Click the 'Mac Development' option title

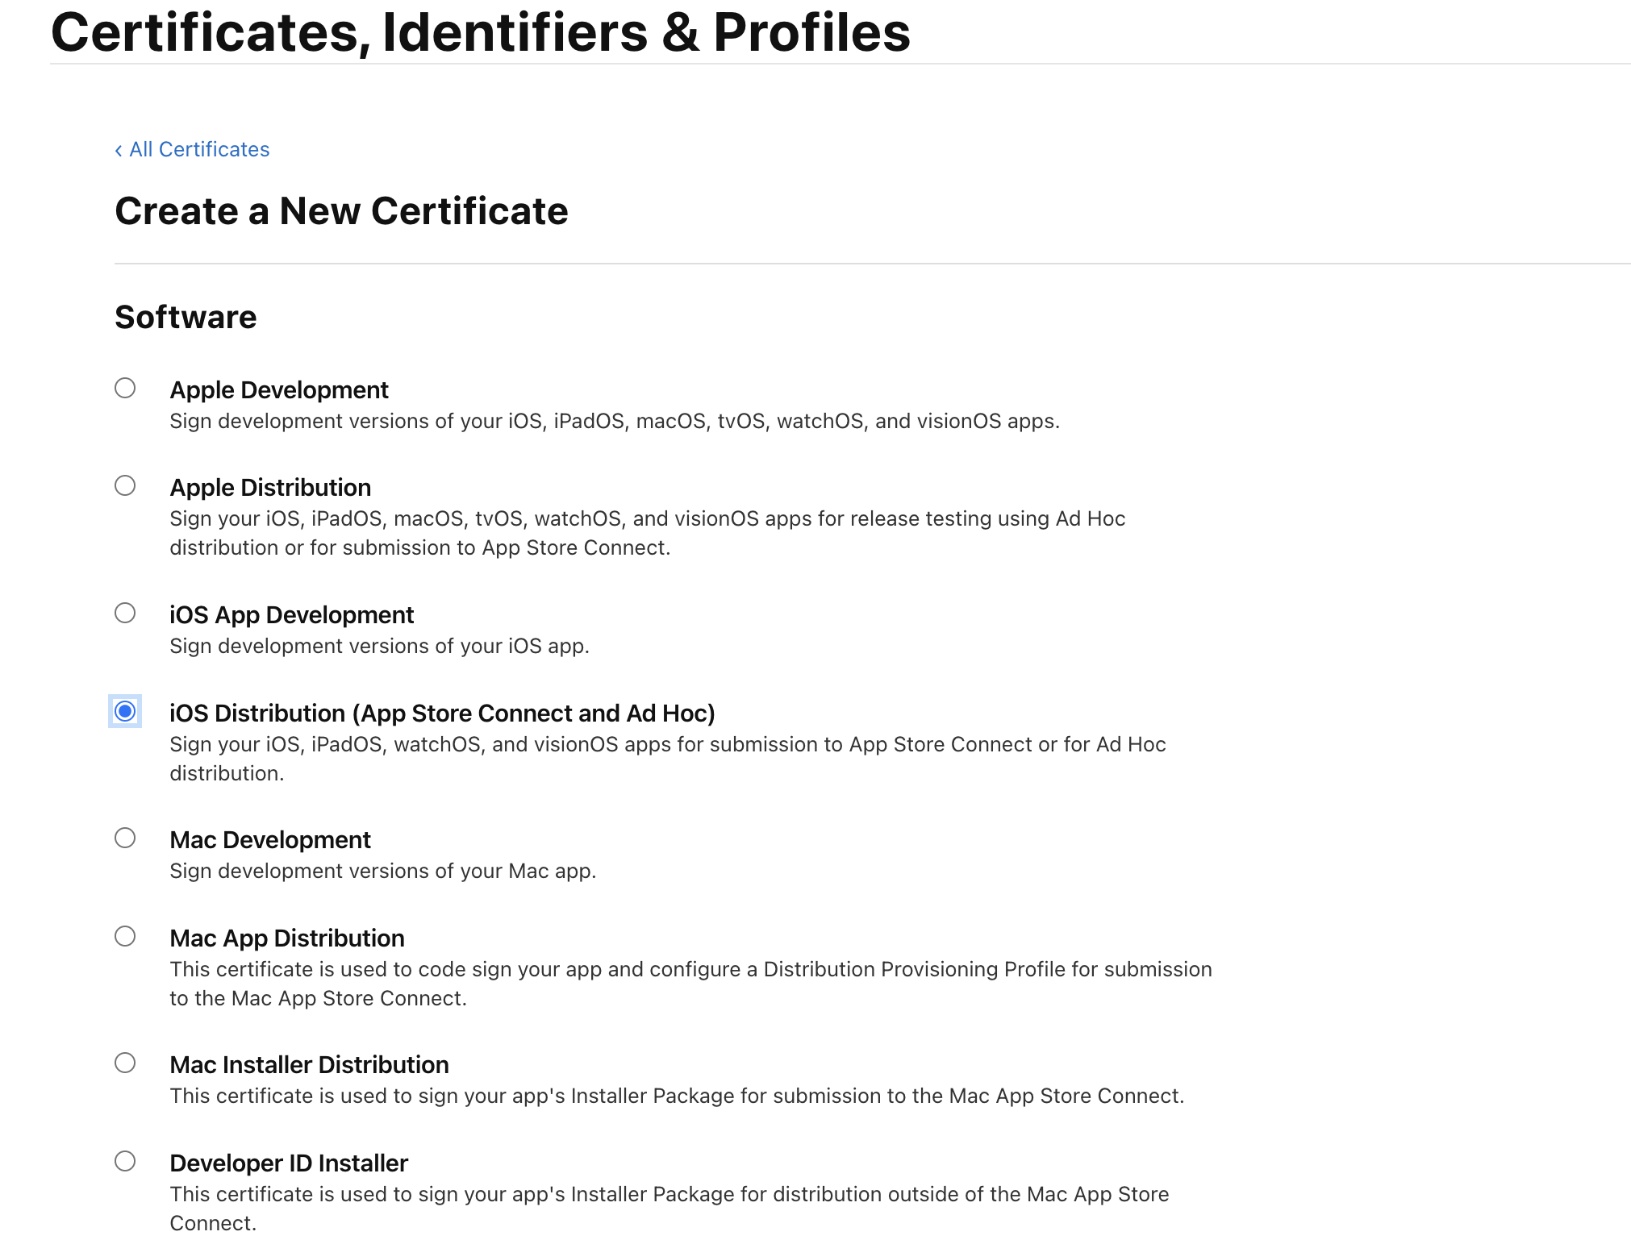(270, 840)
